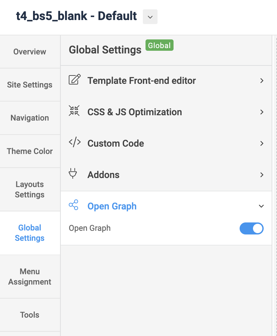The image size is (277, 336).
Task: Switch to the Menu Assignment tab
Action: (x=30, y=277)
